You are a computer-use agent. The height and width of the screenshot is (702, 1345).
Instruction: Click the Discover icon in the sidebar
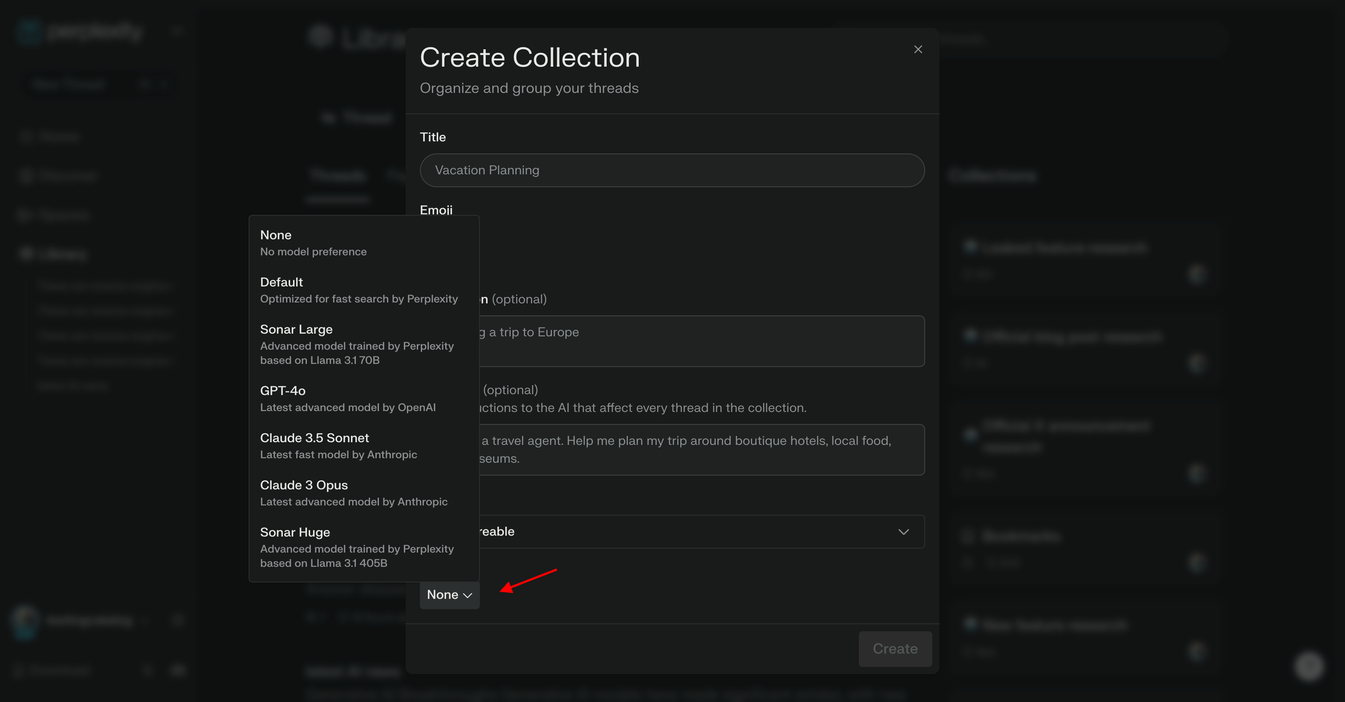(x=26, y=175)
